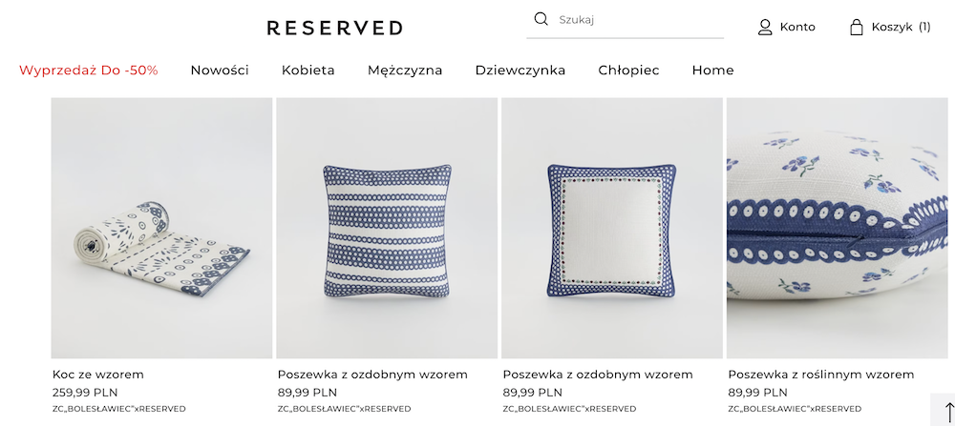Click the Koc ze wzorem title
Image resolution: width=955 pixels, height=426 pixels.
pyautogui.click(x=98, y=375)
